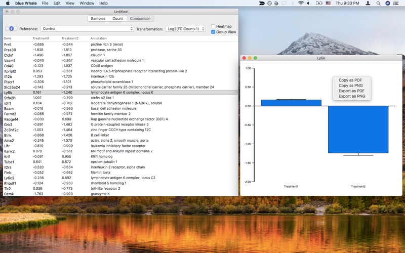Click the volume speaker icon

308,4
